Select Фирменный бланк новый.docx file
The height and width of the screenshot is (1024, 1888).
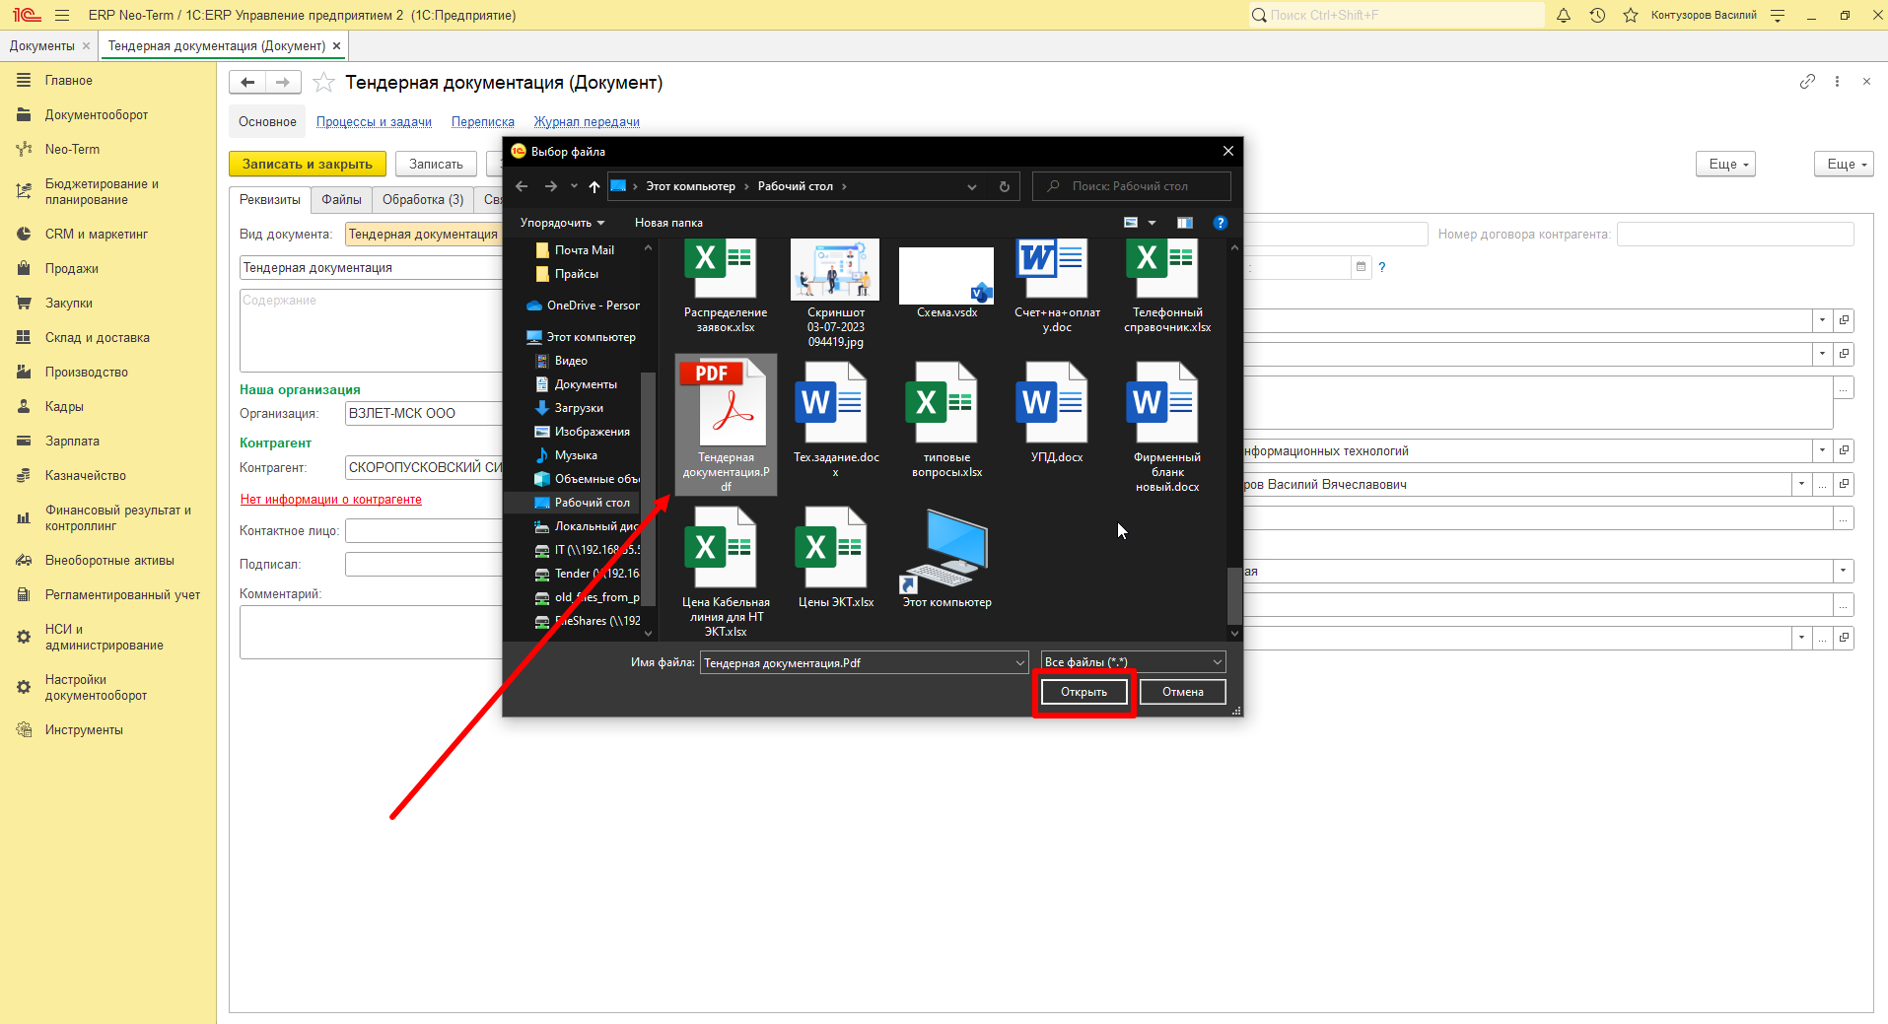[x=1166, y=426]
